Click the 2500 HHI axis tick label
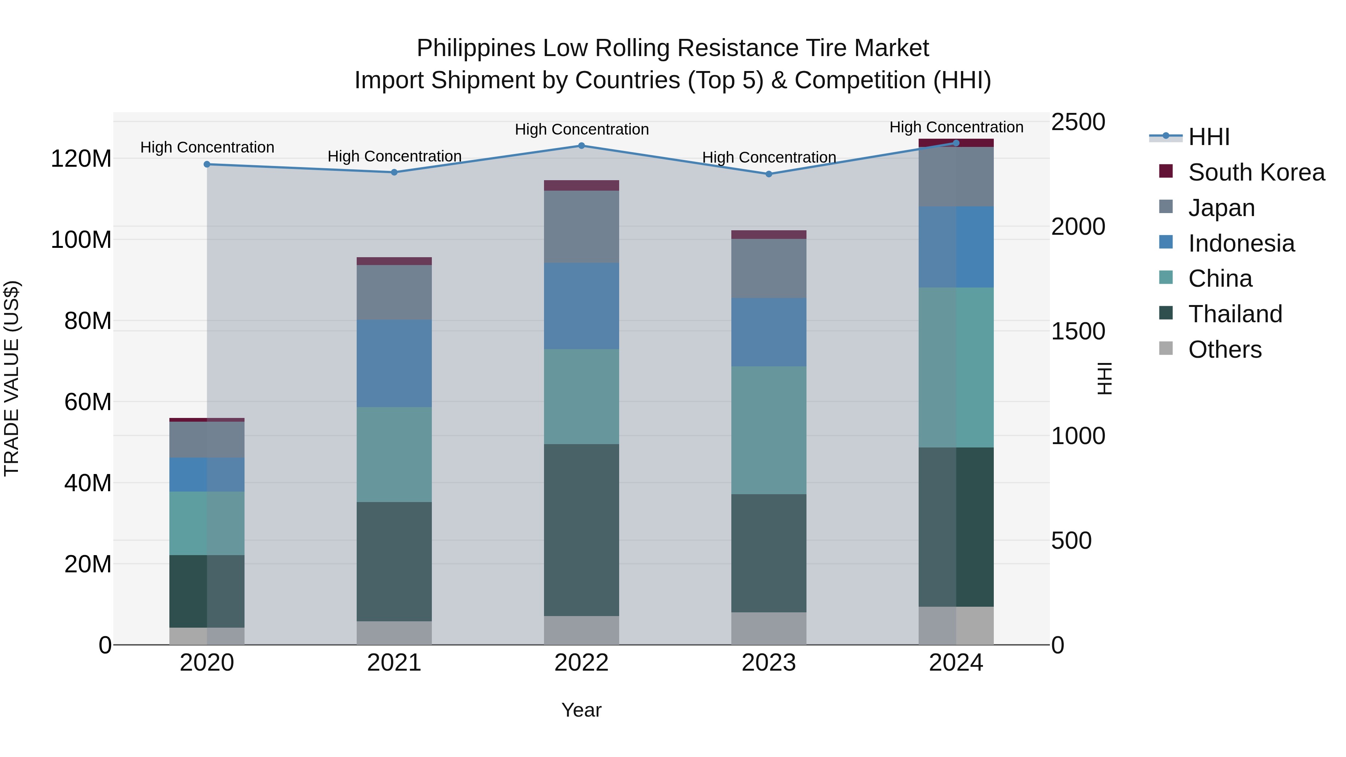The width and height of the screenshot is (1346, 757). point(1078,122)
